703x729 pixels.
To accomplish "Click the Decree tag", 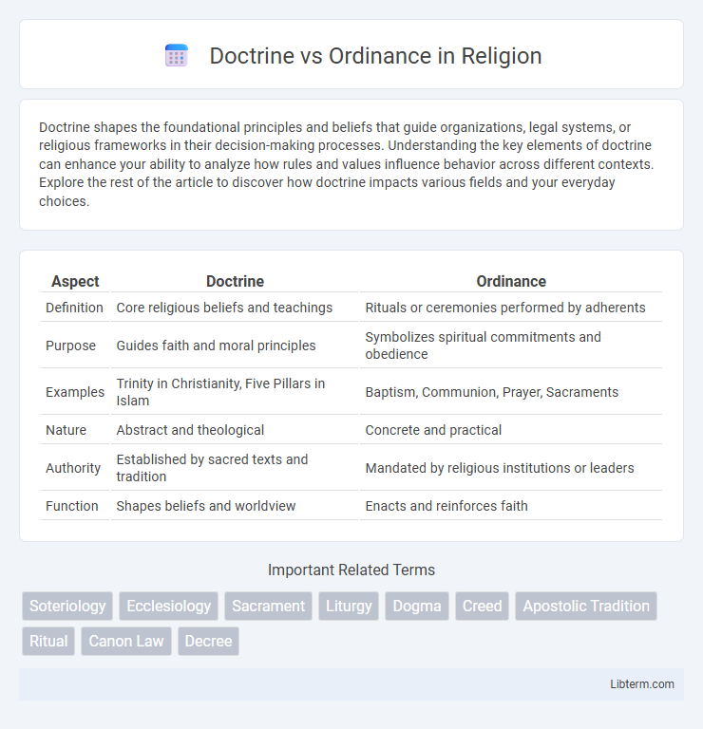I will (208, 641).
